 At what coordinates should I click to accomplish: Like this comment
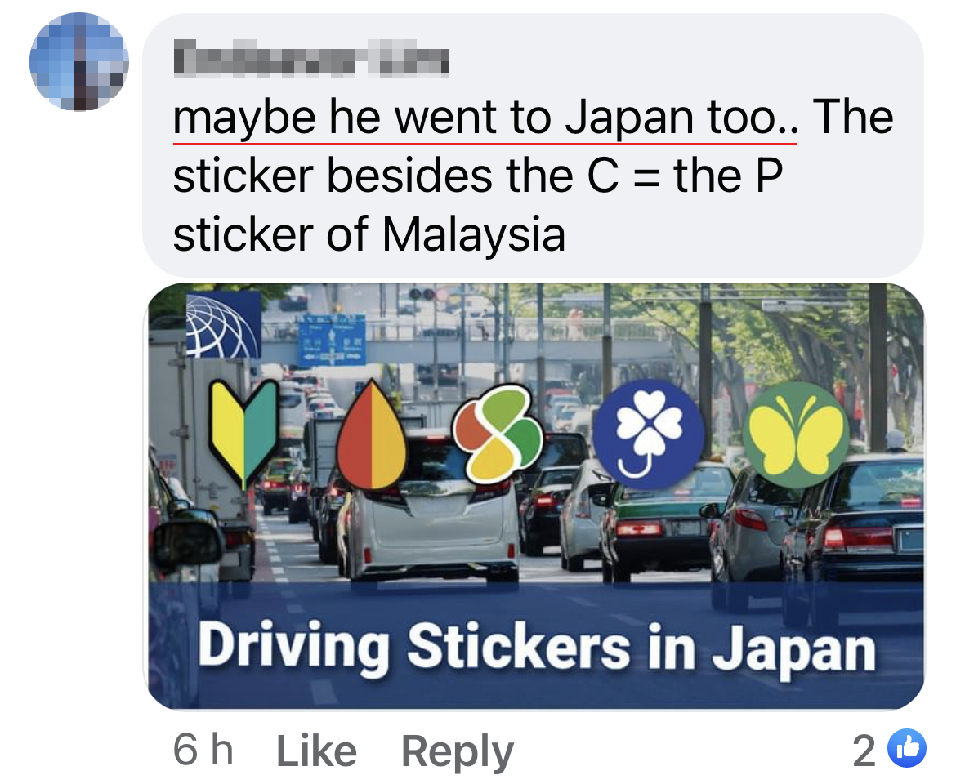pos(316,751)
